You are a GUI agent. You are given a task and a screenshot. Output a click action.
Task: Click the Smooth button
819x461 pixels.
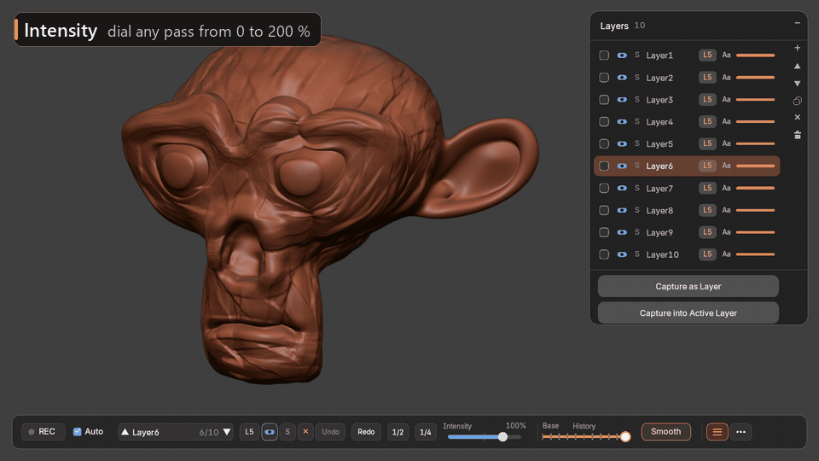[x=665, y=432]
